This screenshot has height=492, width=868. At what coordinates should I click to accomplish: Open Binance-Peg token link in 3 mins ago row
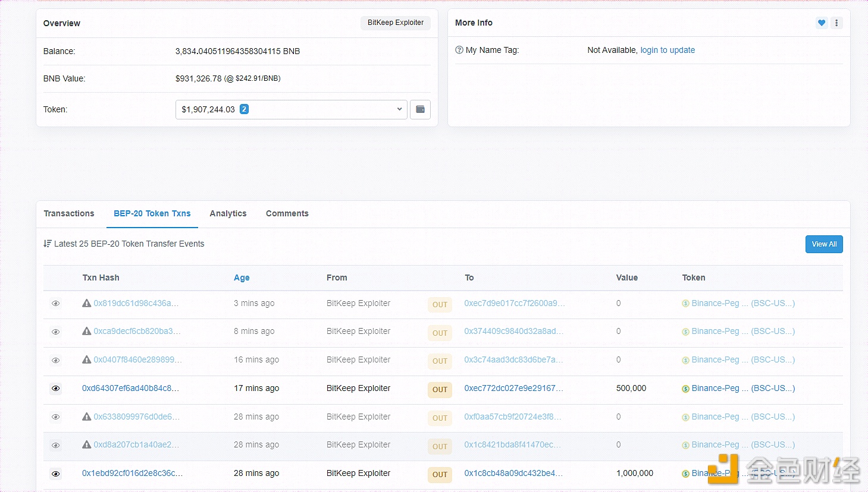tap(743, 303)
